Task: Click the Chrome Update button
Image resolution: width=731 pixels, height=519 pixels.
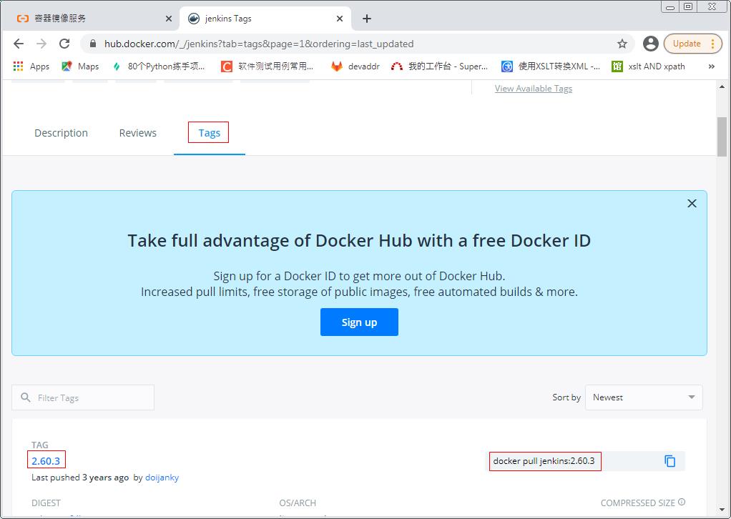Action: tap(693, 44)
